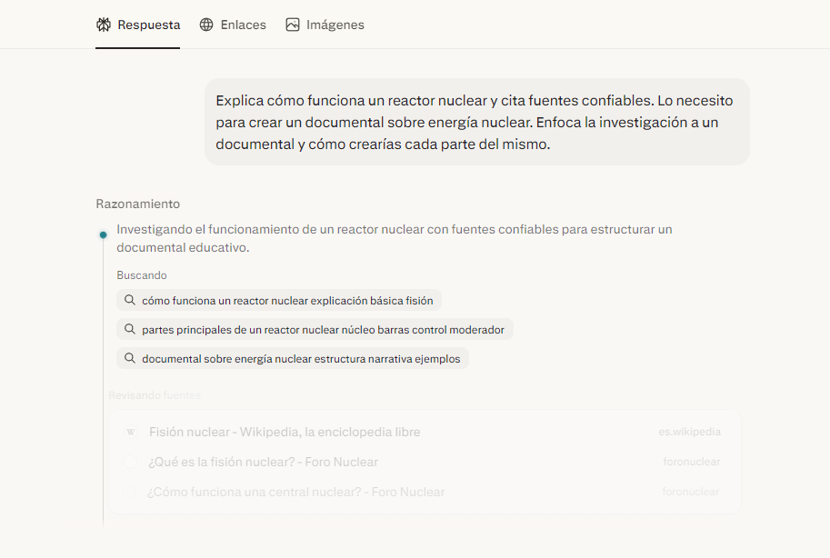This screenshot has height=558, width=830.
Task: Open 'cómo funciona un reactor nuclear' search query
Action: pos(287,300)
